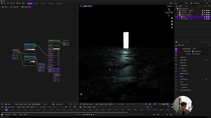Switch to the Shading workspace tab

pyautogui.click(x=36, y=4)
